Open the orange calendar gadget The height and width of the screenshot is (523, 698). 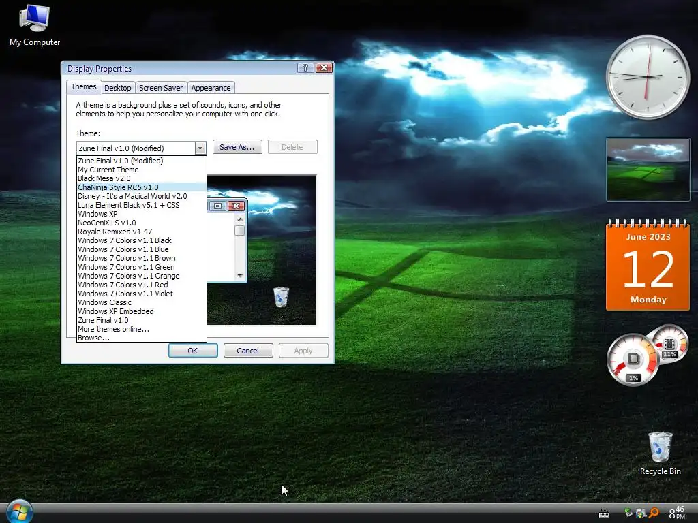click(648, 265)
